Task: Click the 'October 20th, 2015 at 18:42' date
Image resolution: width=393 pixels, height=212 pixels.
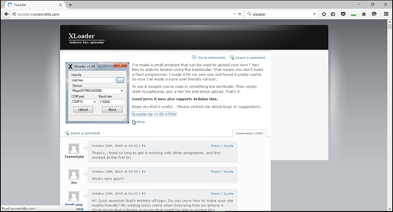Action: pos(115,146)
